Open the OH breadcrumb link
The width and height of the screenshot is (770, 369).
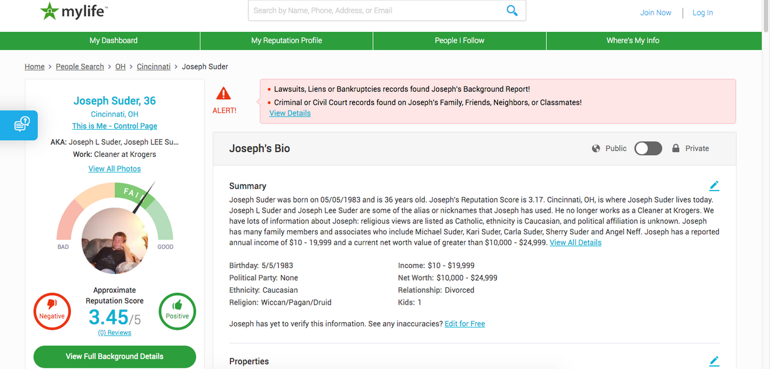(120, 67)
